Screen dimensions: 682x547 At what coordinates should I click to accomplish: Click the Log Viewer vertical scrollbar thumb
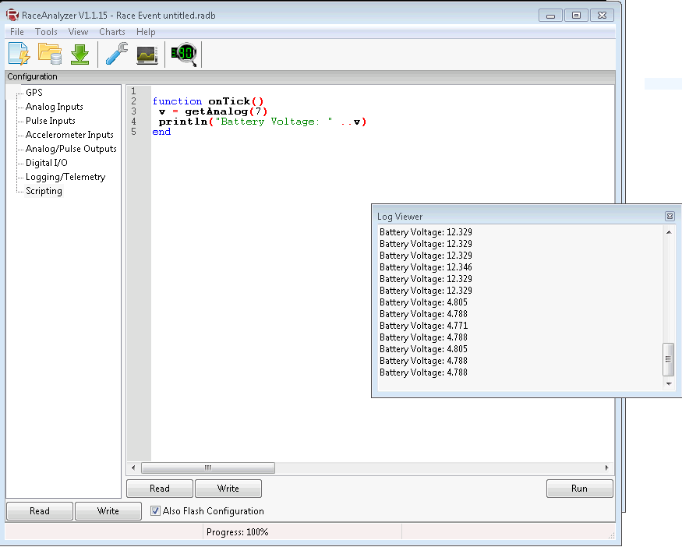(x=668, y=359)
